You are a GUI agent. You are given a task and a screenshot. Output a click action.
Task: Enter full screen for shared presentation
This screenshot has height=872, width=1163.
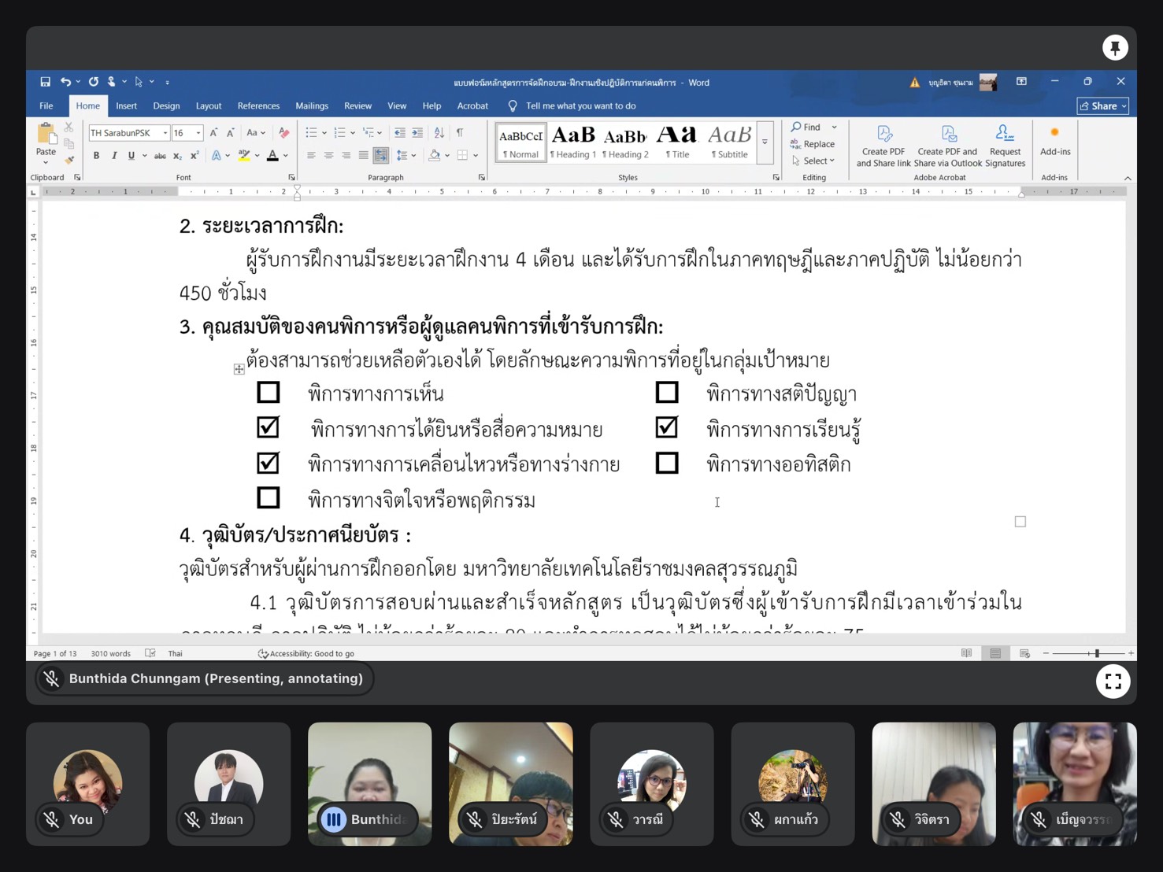[1113, 682]
